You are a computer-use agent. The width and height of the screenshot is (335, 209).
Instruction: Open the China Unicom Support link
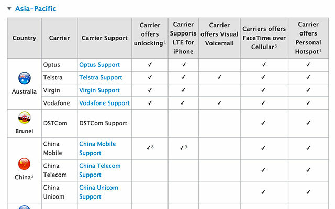point(98,192)
